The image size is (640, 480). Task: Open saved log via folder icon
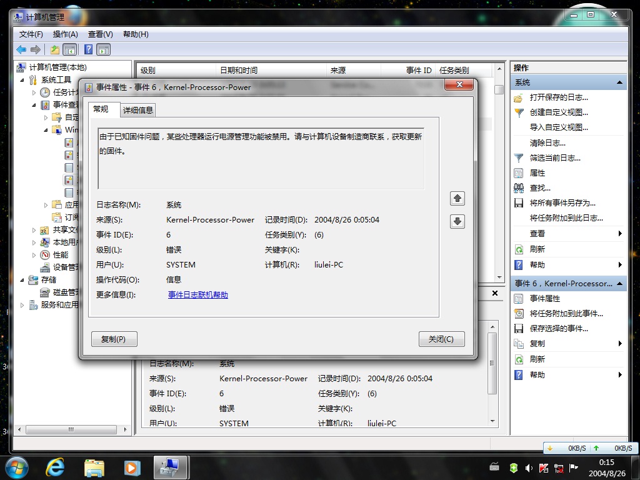click(518, 97)
